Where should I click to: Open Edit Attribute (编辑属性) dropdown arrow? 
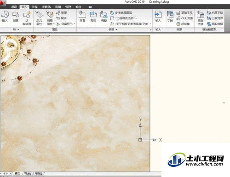pyautogui.click(x=54, y=24)
